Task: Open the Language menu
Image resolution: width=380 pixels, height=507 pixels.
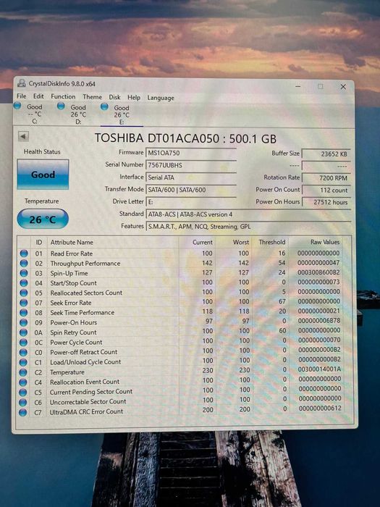Action: pos(161,98)
